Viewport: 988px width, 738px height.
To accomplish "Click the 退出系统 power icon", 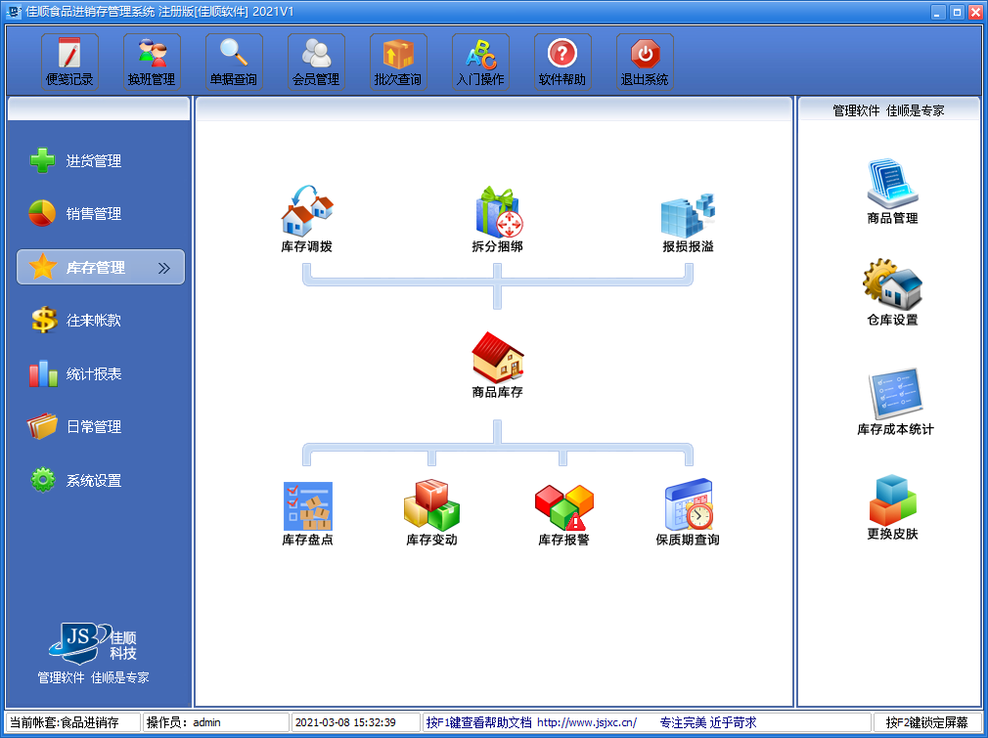I will (645, 62).
